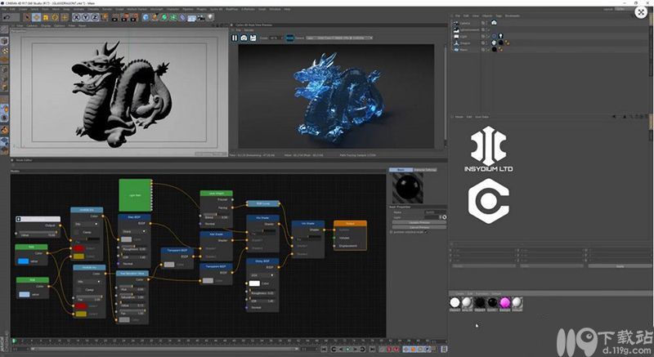Click the Camera object's target tag
The width and height of the screenshot is (654, 357).
click(495, 23)
